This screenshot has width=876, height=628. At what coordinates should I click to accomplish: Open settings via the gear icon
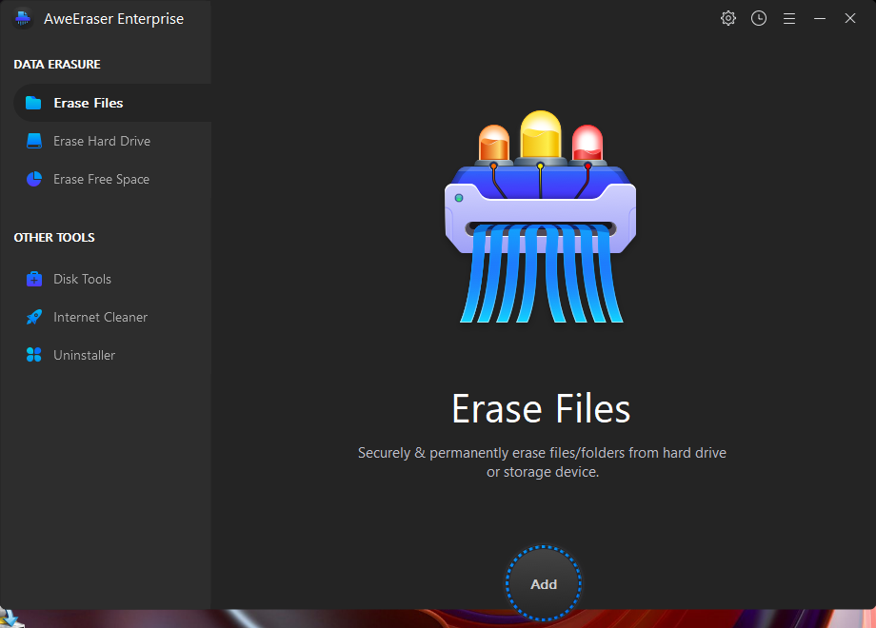[728, 18]
